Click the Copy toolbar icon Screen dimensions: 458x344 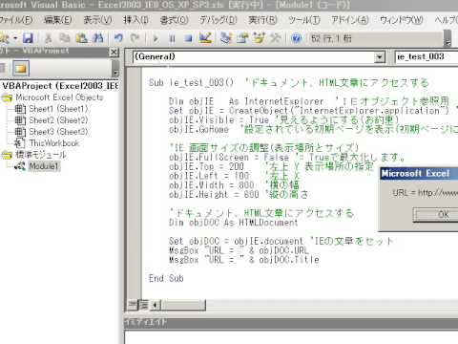pyautogui.click(x=65, y=38)
